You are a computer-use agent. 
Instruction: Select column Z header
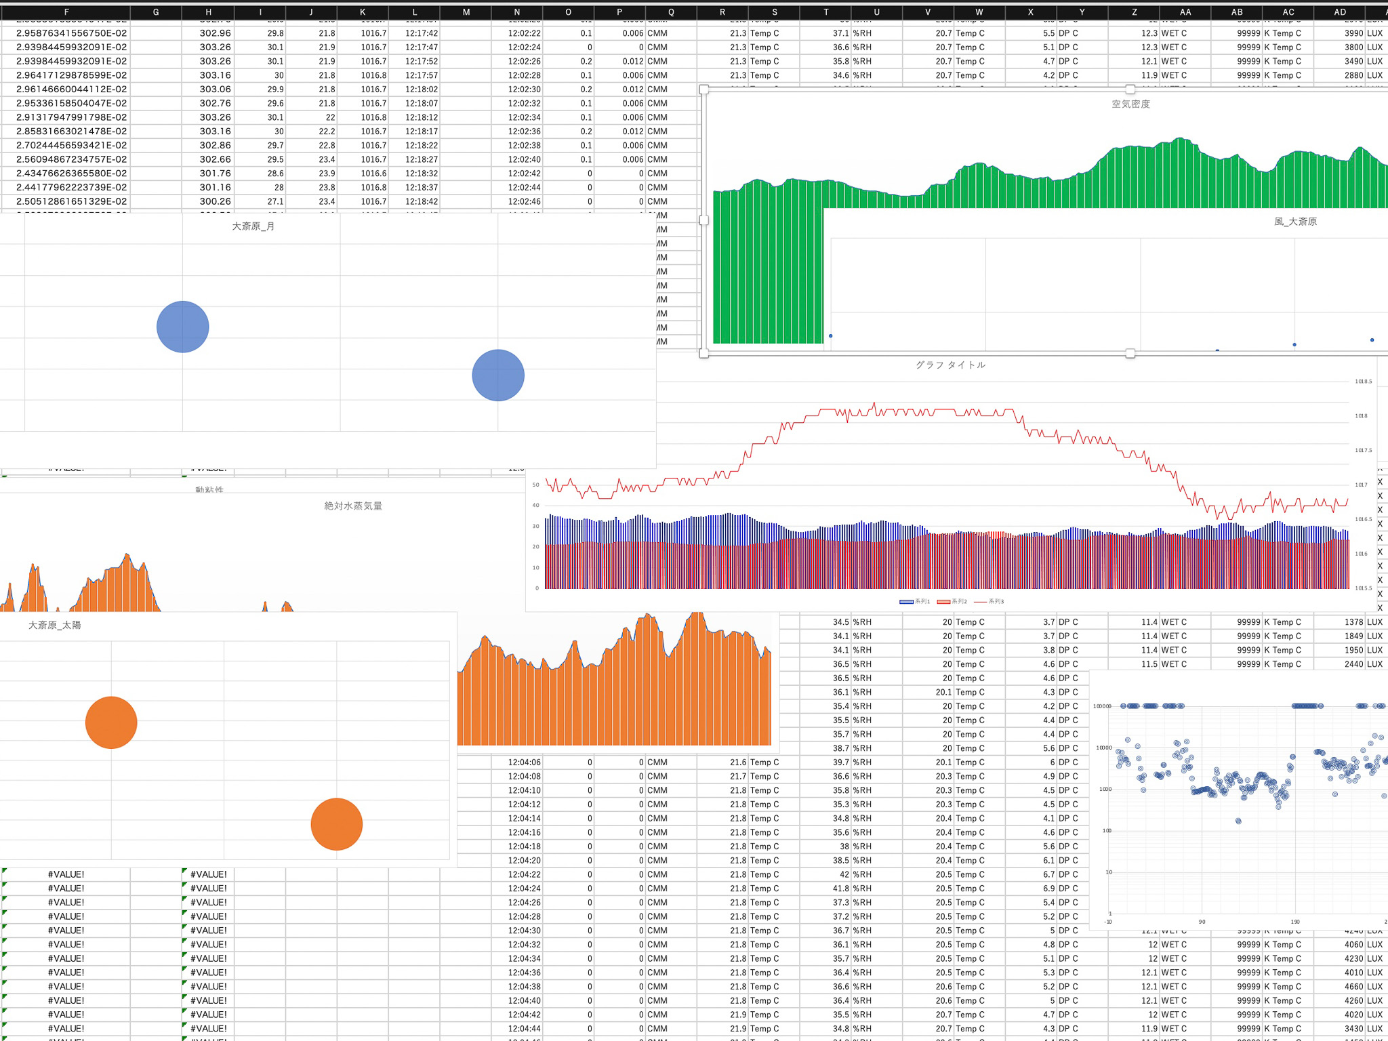pos(1134,12)
